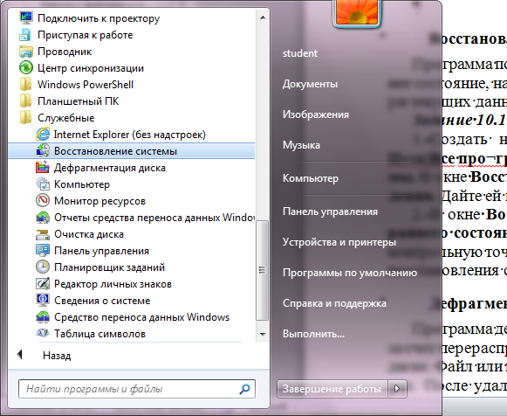Click the Очистка диска icon
Image resolution: width=507 pixels, height=416 pixels.
[x=43, y=234]
